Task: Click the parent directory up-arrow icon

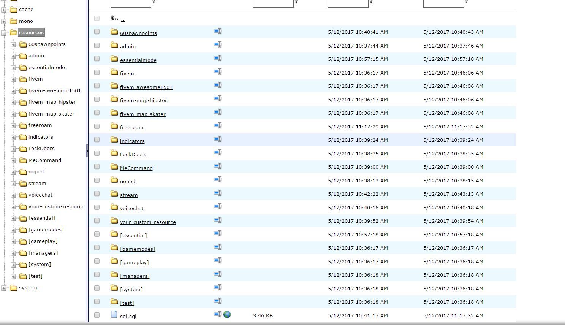Action: (114, 18)
